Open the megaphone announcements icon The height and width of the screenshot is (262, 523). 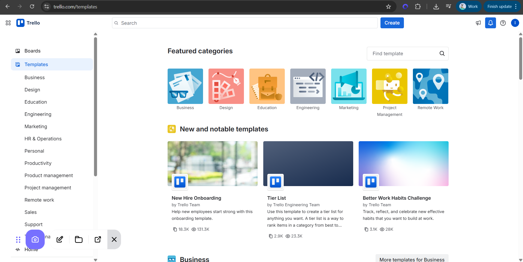click(478, 23)
